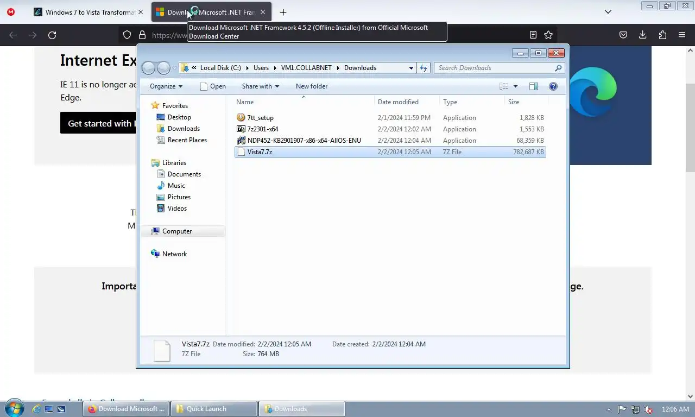Click the Explorer Forward navigation button
Screen dimensions: 695x417
click(x=163, y=68)
